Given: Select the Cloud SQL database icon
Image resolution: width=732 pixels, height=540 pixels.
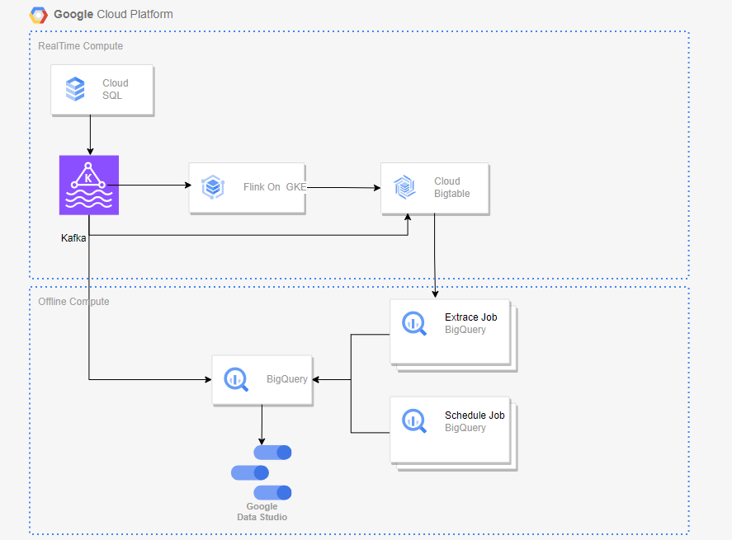Looking at the screenshot, I should click(75, 89).
